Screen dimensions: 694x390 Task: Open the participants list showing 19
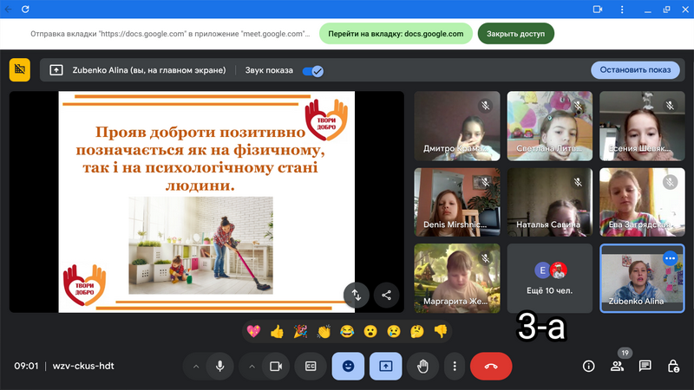click(617, 366)
